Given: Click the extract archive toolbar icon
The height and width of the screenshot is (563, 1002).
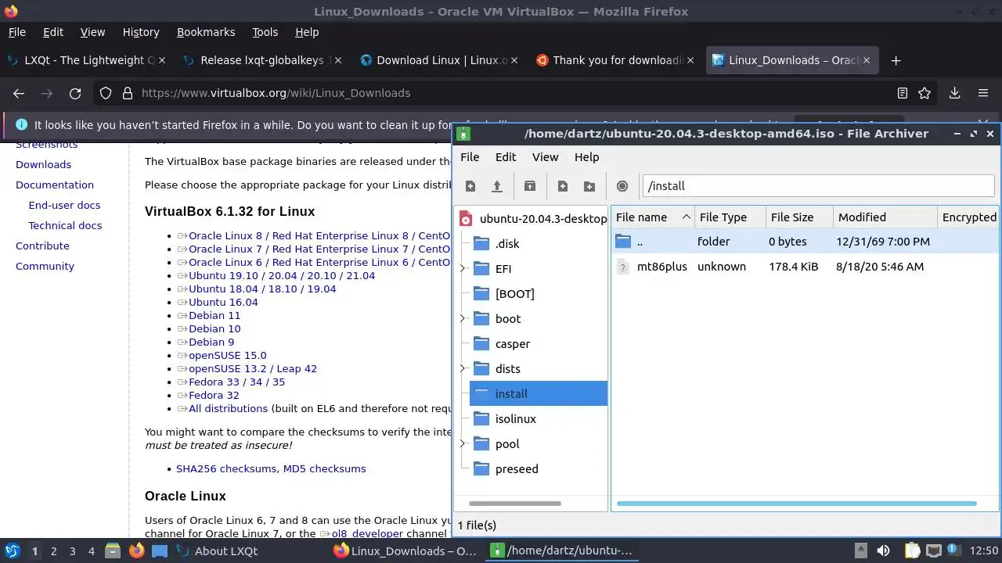Looking at the screenshot, I should click(x=530, y=186).
